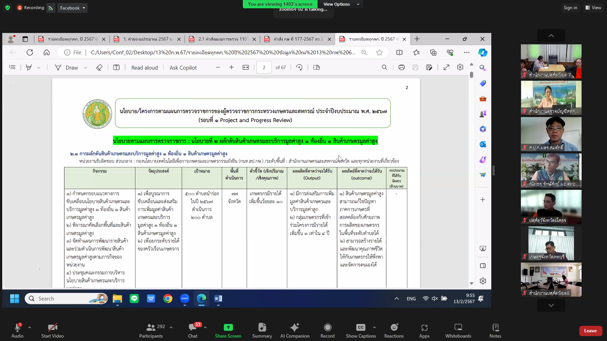Select the ปศุสัตว์จังหวัดยโสธร video thumbnail
Image resolution: width=607 pixels, height=341 pixels.
pyautogui.click(x=551, y=207)
